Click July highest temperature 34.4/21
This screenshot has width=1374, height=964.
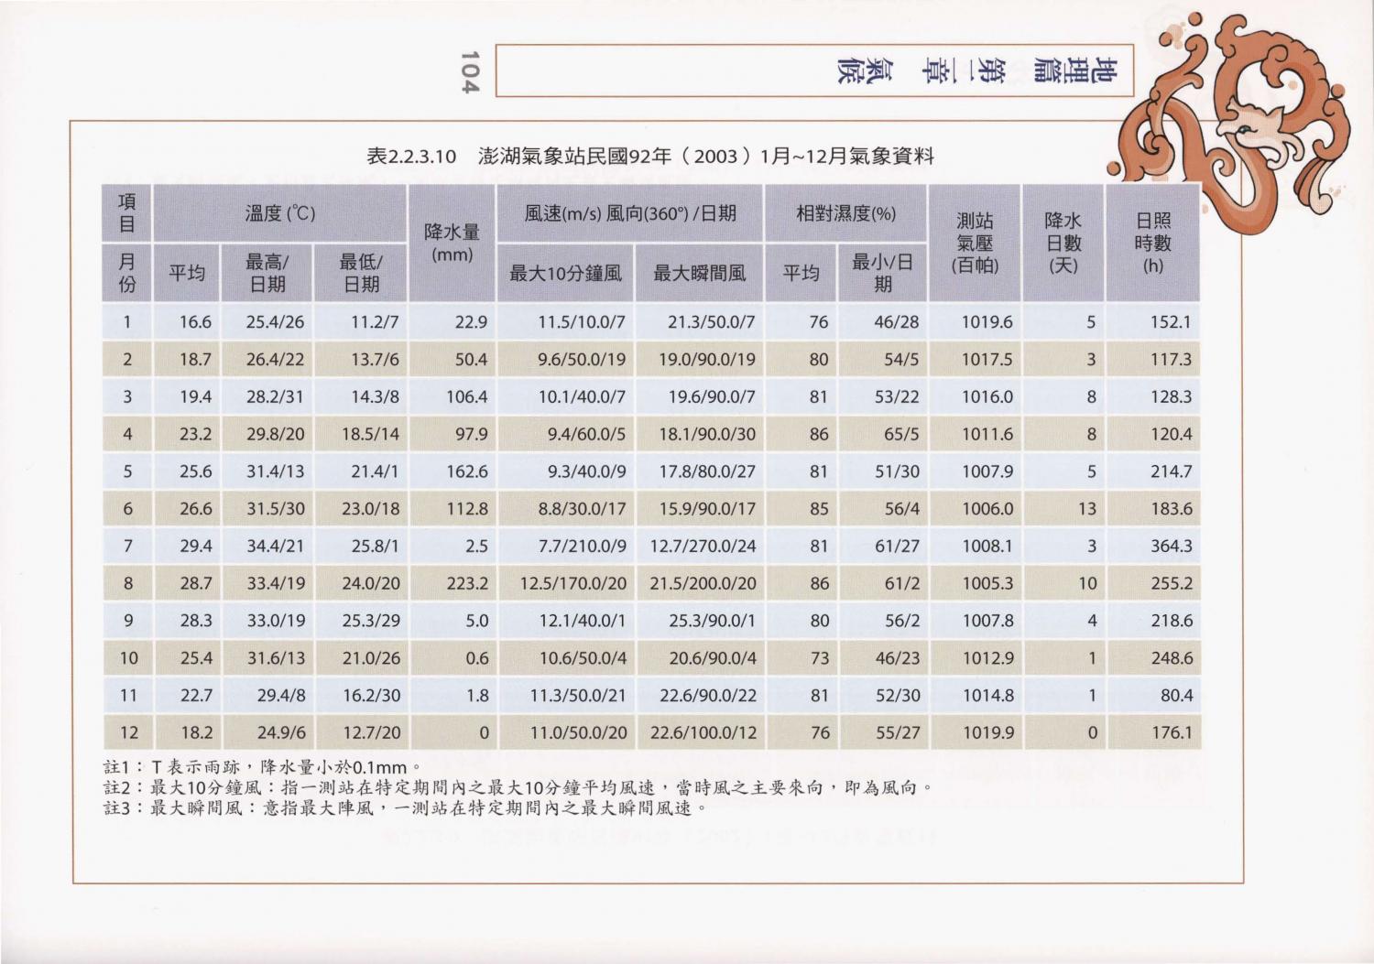point(275,546)
